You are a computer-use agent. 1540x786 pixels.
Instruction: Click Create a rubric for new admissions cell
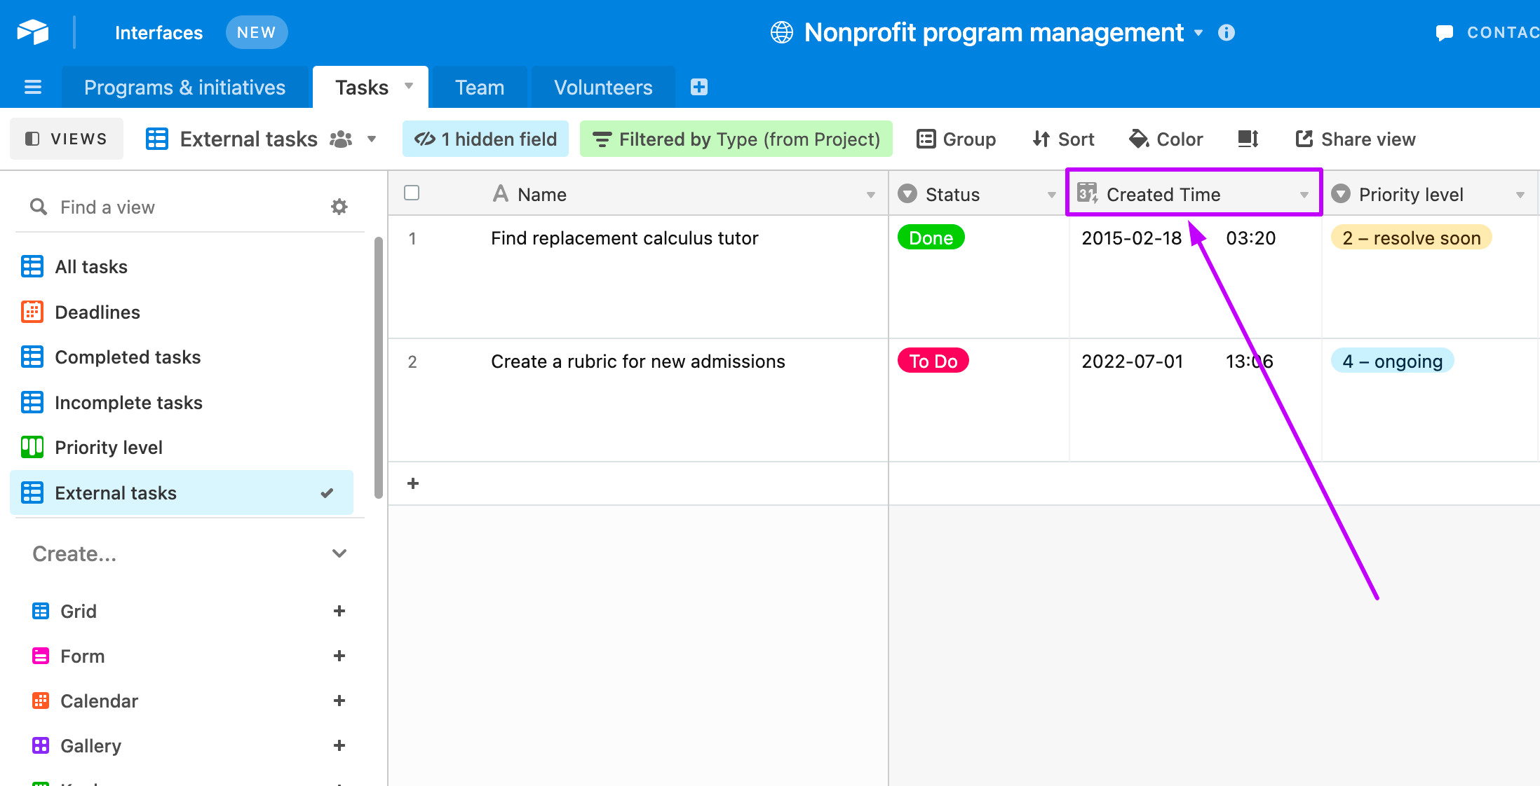(638, 400)
